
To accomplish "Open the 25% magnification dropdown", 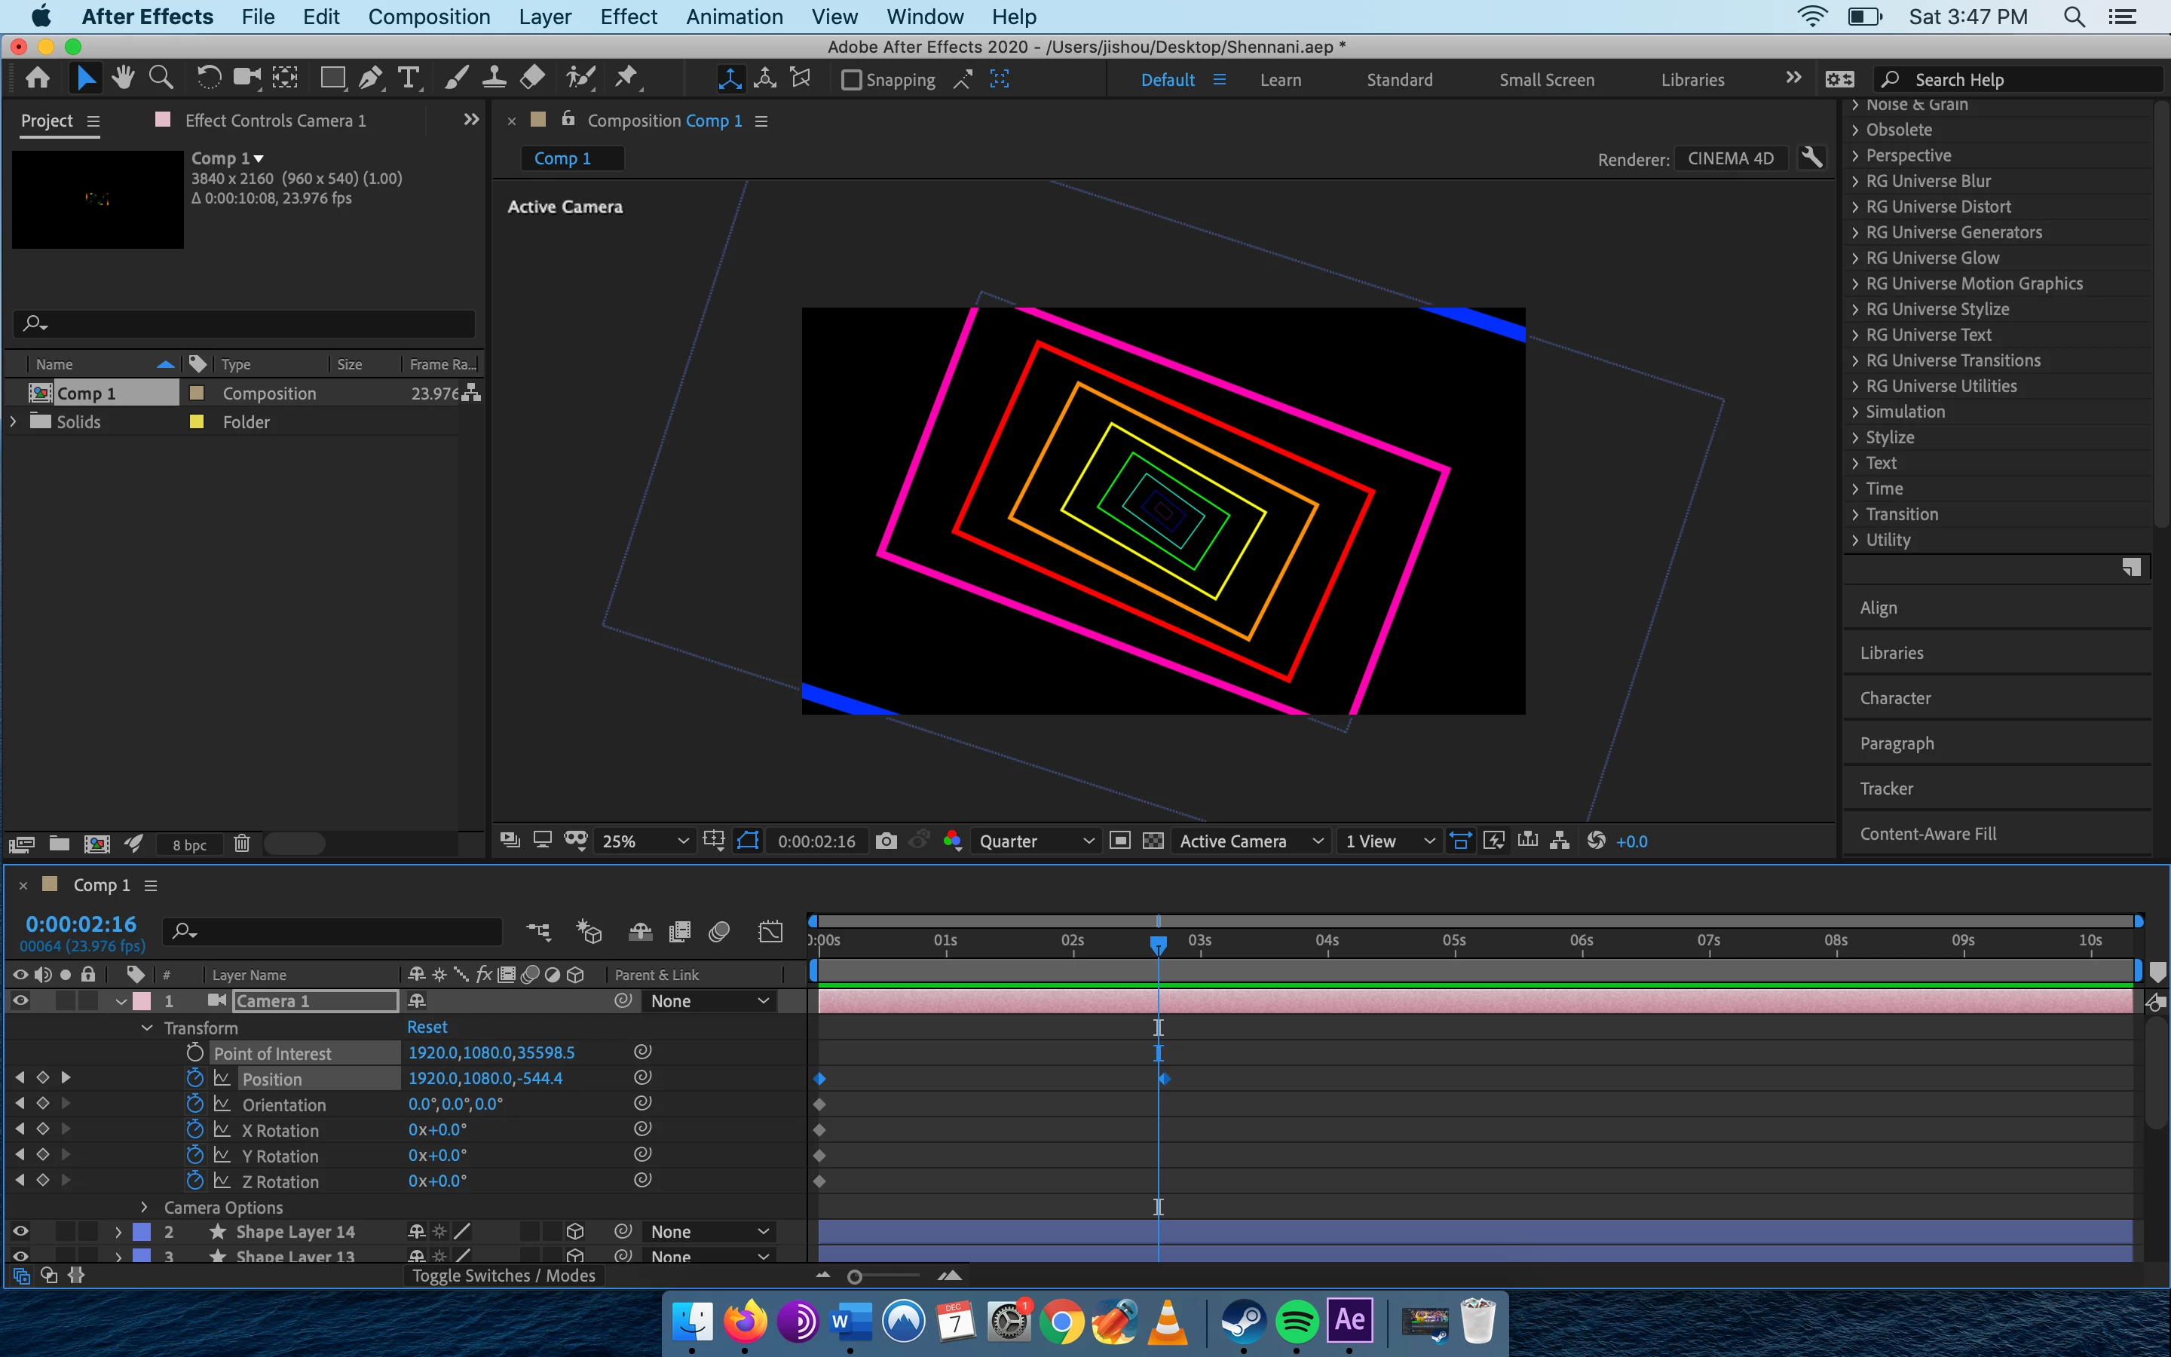I will 645,841.
